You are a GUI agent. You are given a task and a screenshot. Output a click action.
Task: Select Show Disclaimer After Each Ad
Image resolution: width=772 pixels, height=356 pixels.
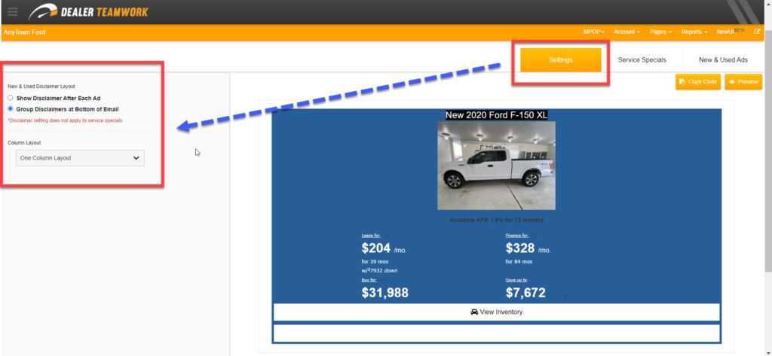[11, 98]
